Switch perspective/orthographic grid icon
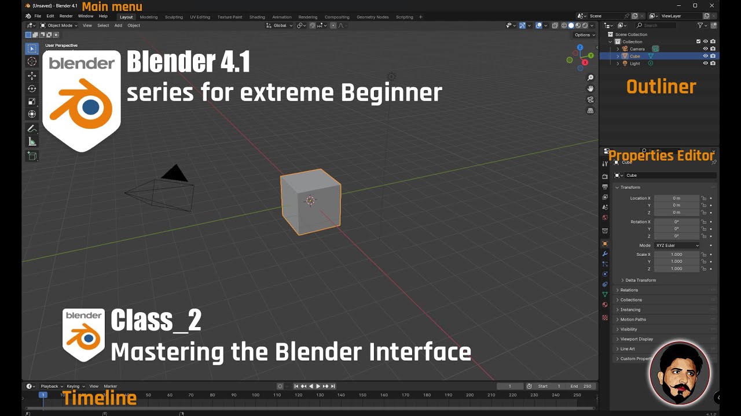Screen dimensions: 741x416 click(590, 110)
